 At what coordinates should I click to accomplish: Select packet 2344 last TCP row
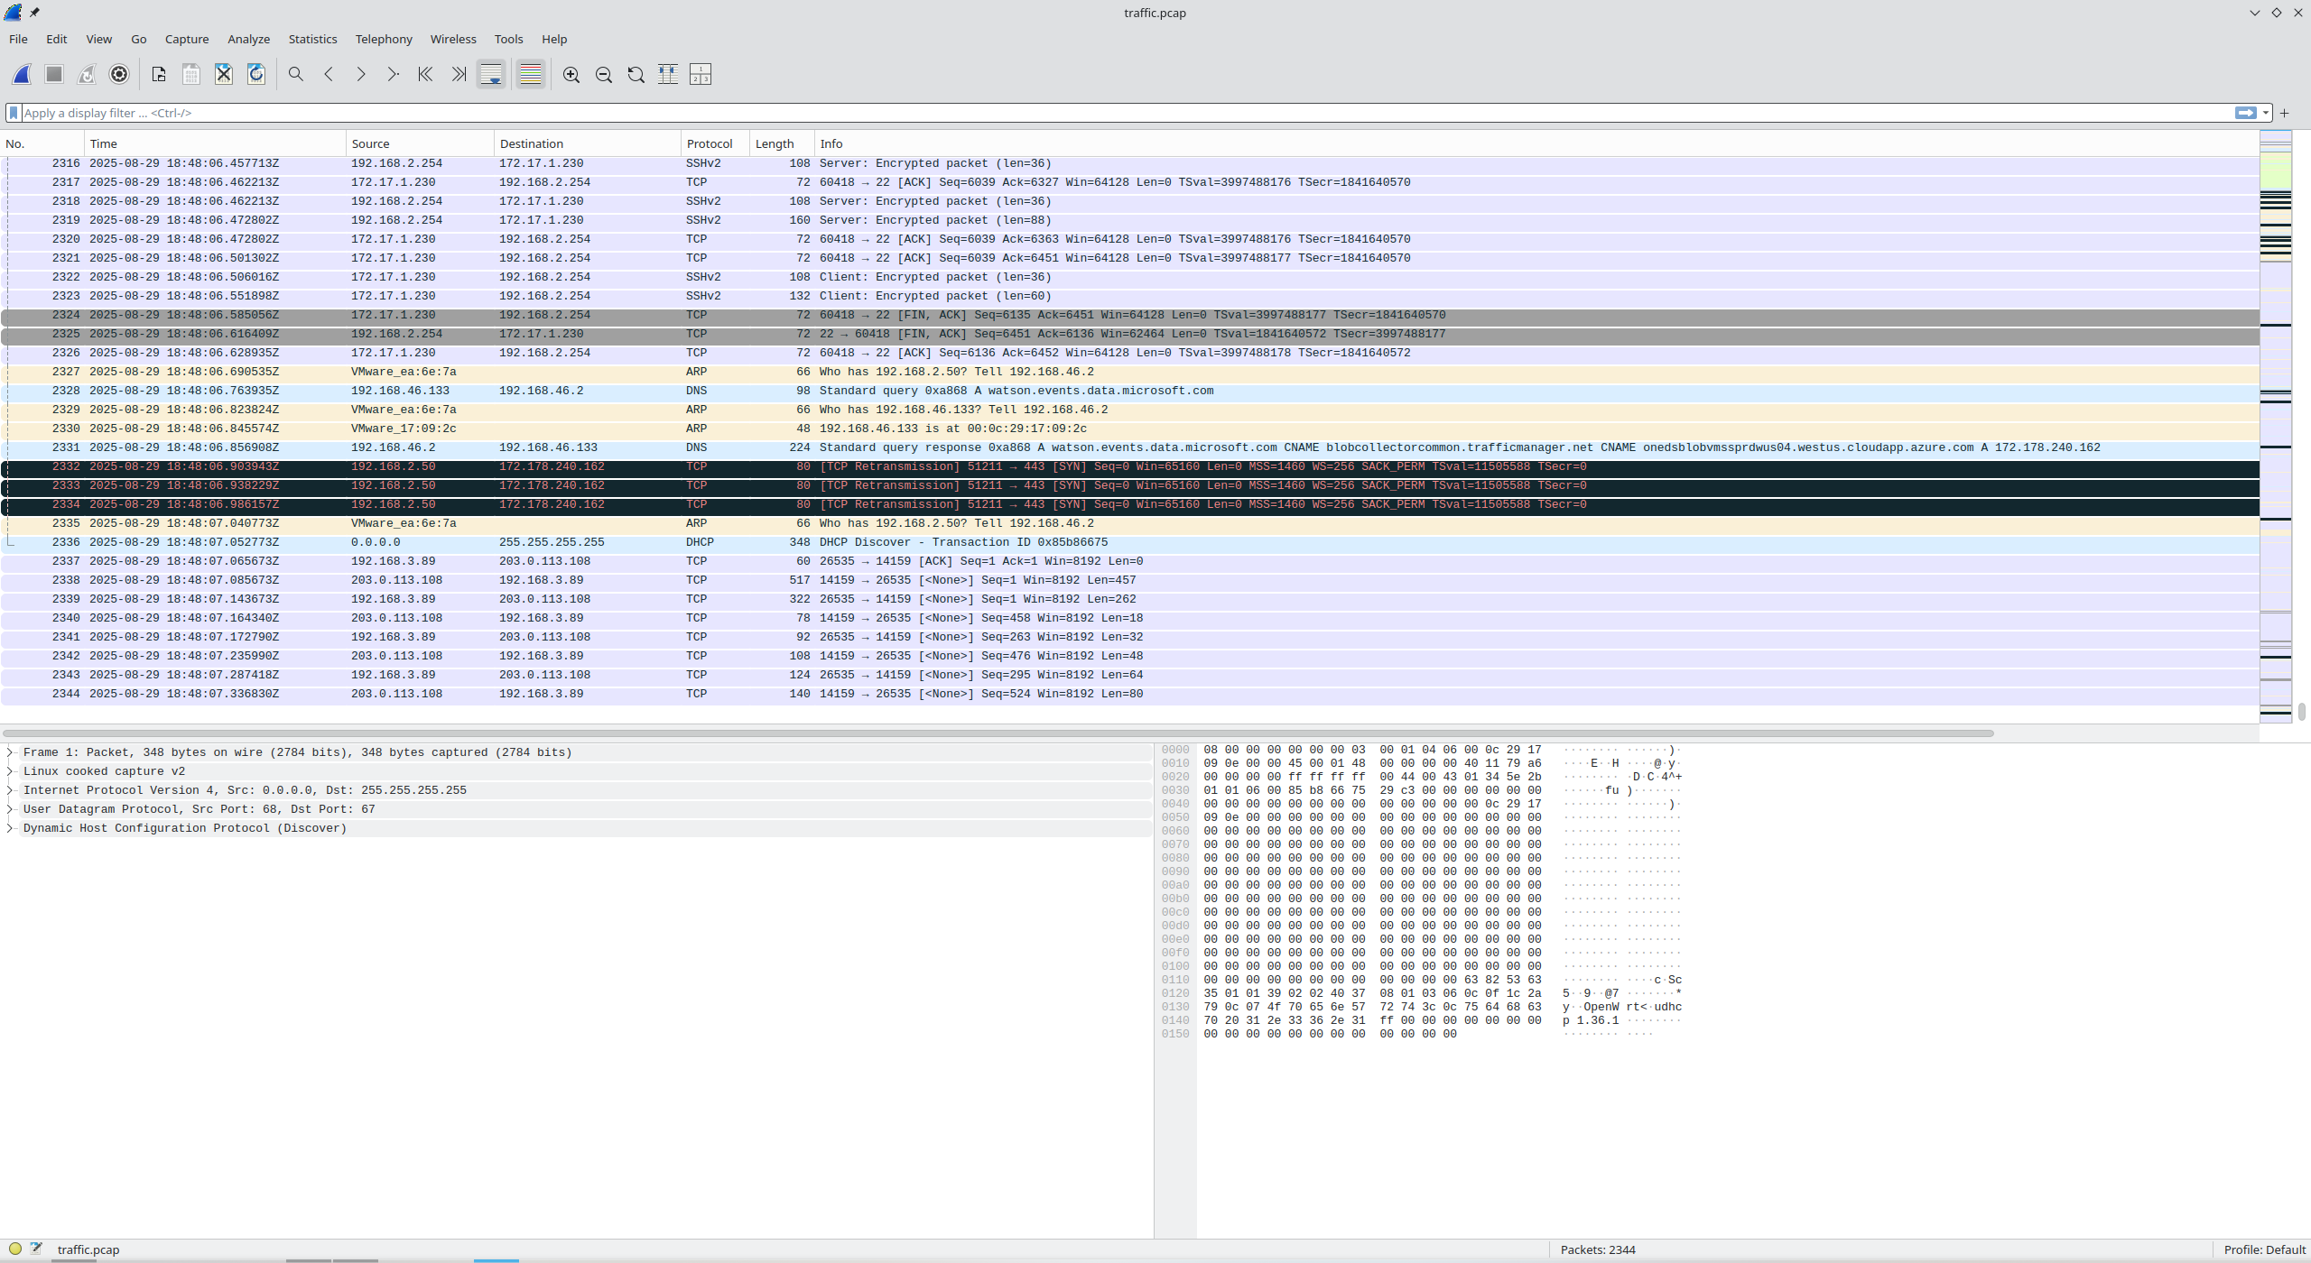pyautogui.click(x=1129, y=694)
